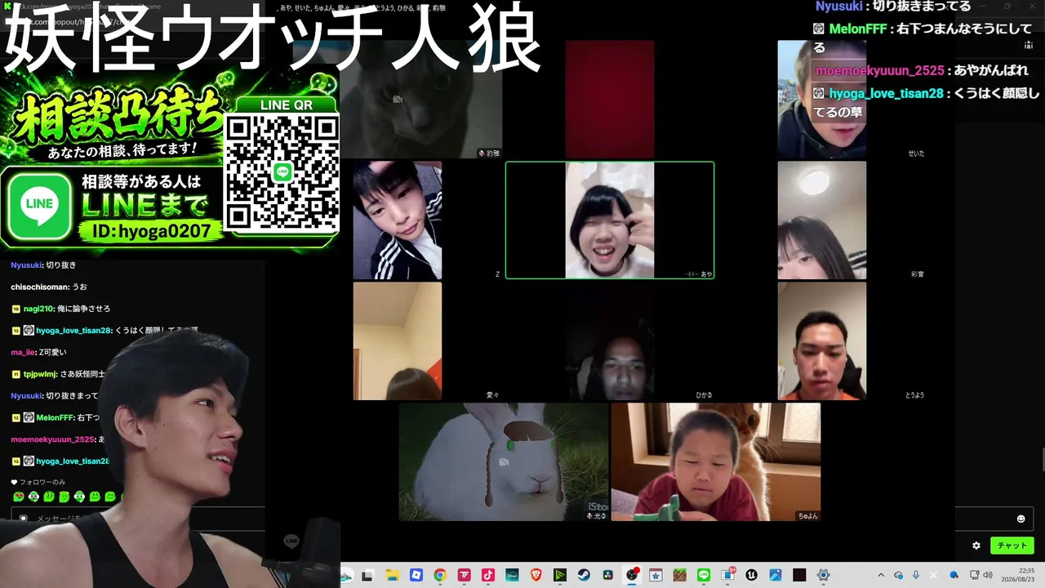Open the Razer Cortex taskbar icon
The image size is (1045, 588).
click(x=560, y=575)
